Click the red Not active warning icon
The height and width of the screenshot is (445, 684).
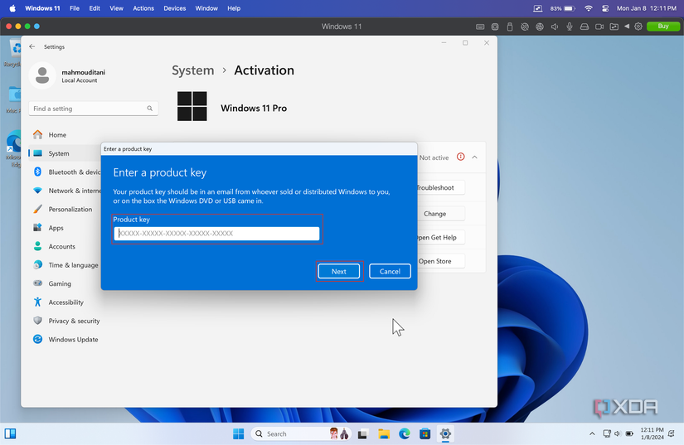461,157
